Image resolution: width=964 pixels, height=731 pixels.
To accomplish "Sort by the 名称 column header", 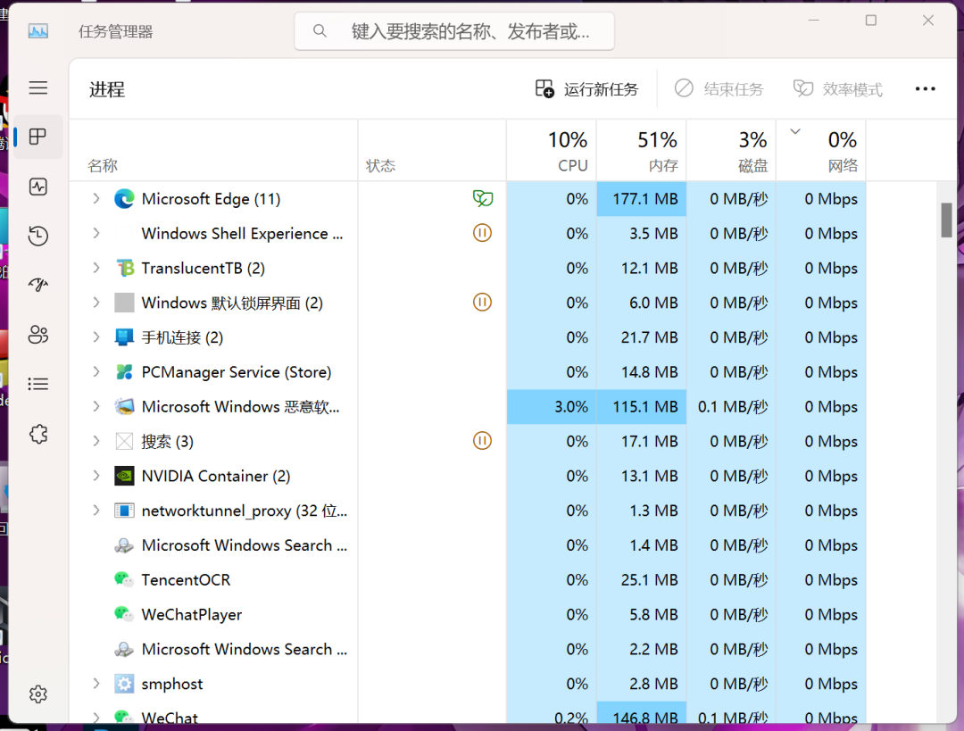I will point(213,151).
